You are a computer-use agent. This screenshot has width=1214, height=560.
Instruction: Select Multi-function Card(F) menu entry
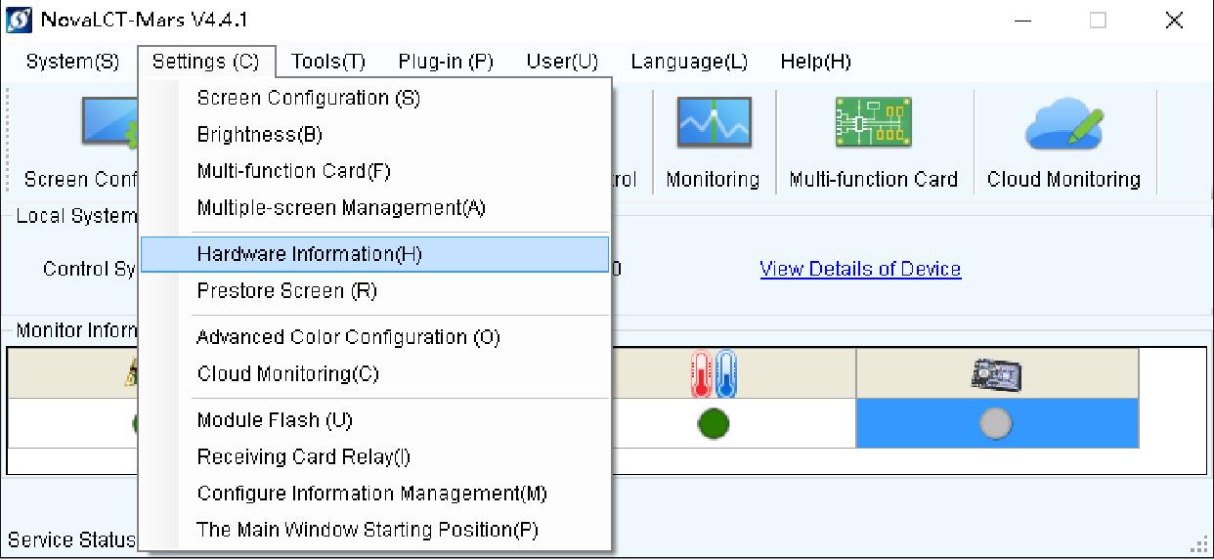tap(375, 171)
